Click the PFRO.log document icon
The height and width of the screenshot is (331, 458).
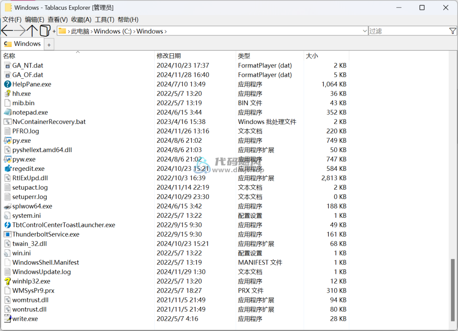click(x=8, y=131)
